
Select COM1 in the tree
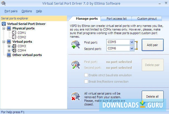click(22, 33)
